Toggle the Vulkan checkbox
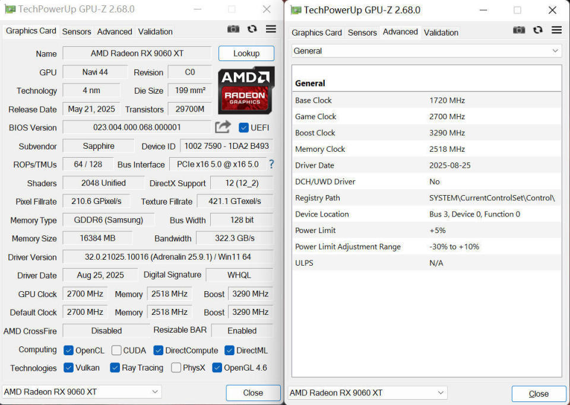 [68, 368]
